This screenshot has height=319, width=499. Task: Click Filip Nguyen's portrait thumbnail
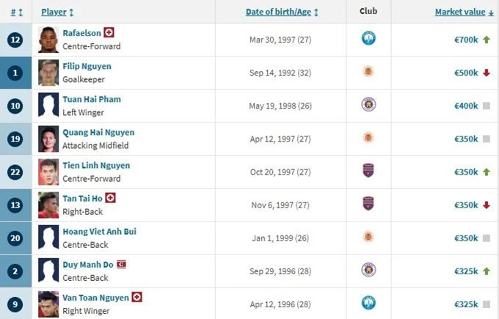coord(48,73)
